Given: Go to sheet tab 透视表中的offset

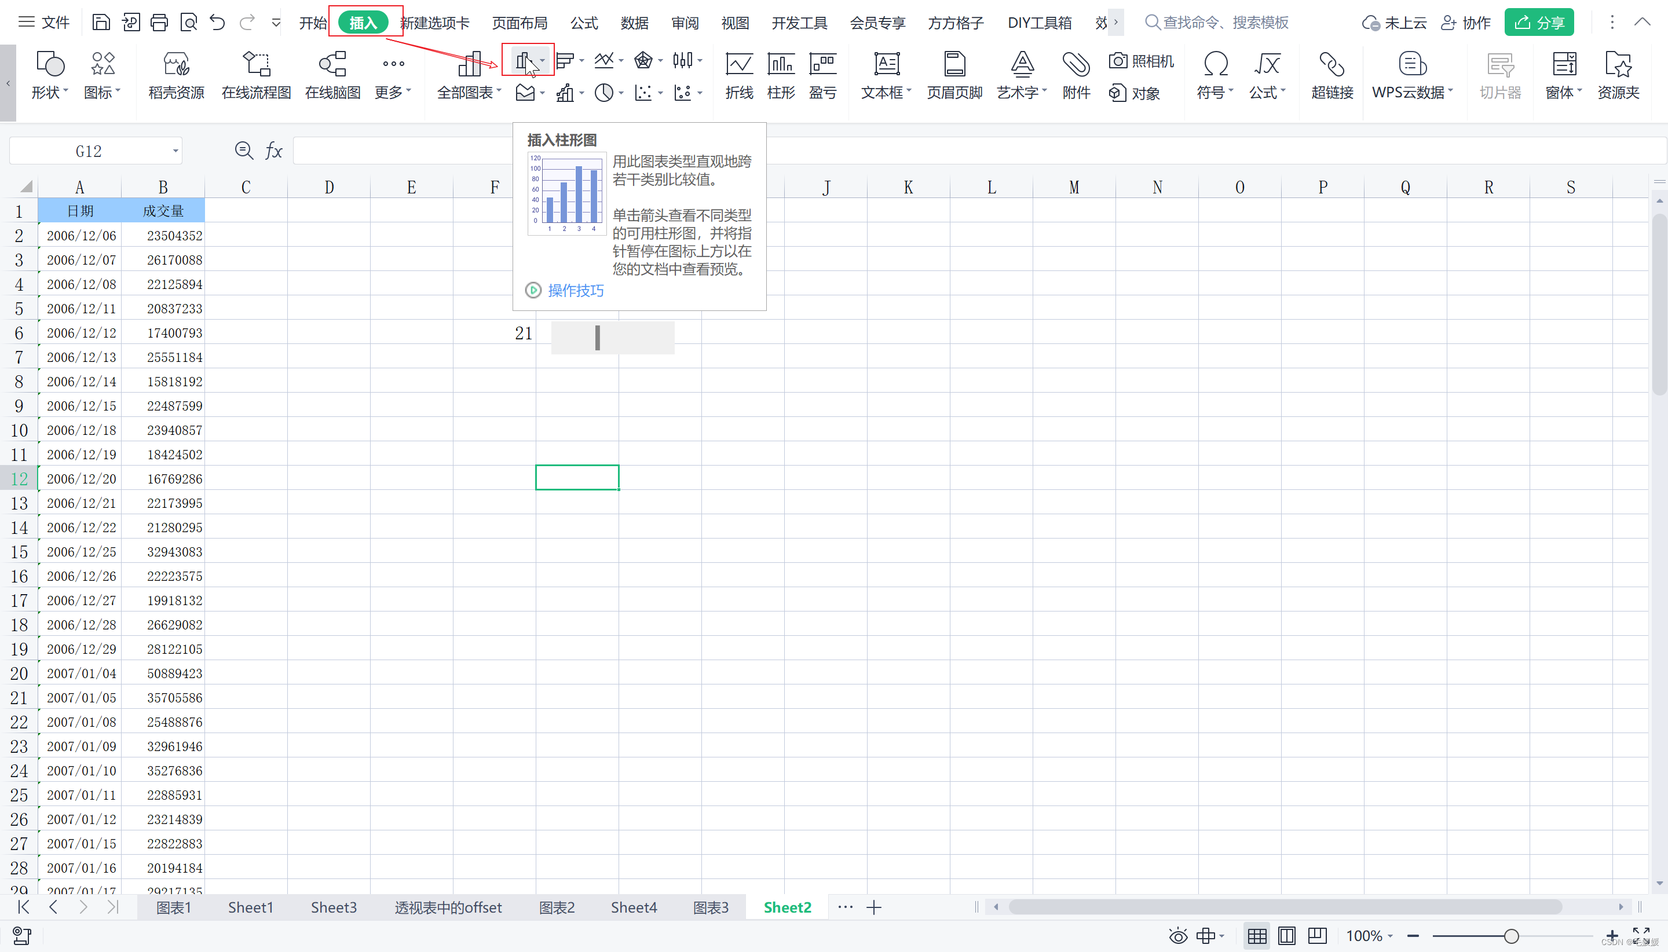Looking at the screenshot, I should pos(448,907).
